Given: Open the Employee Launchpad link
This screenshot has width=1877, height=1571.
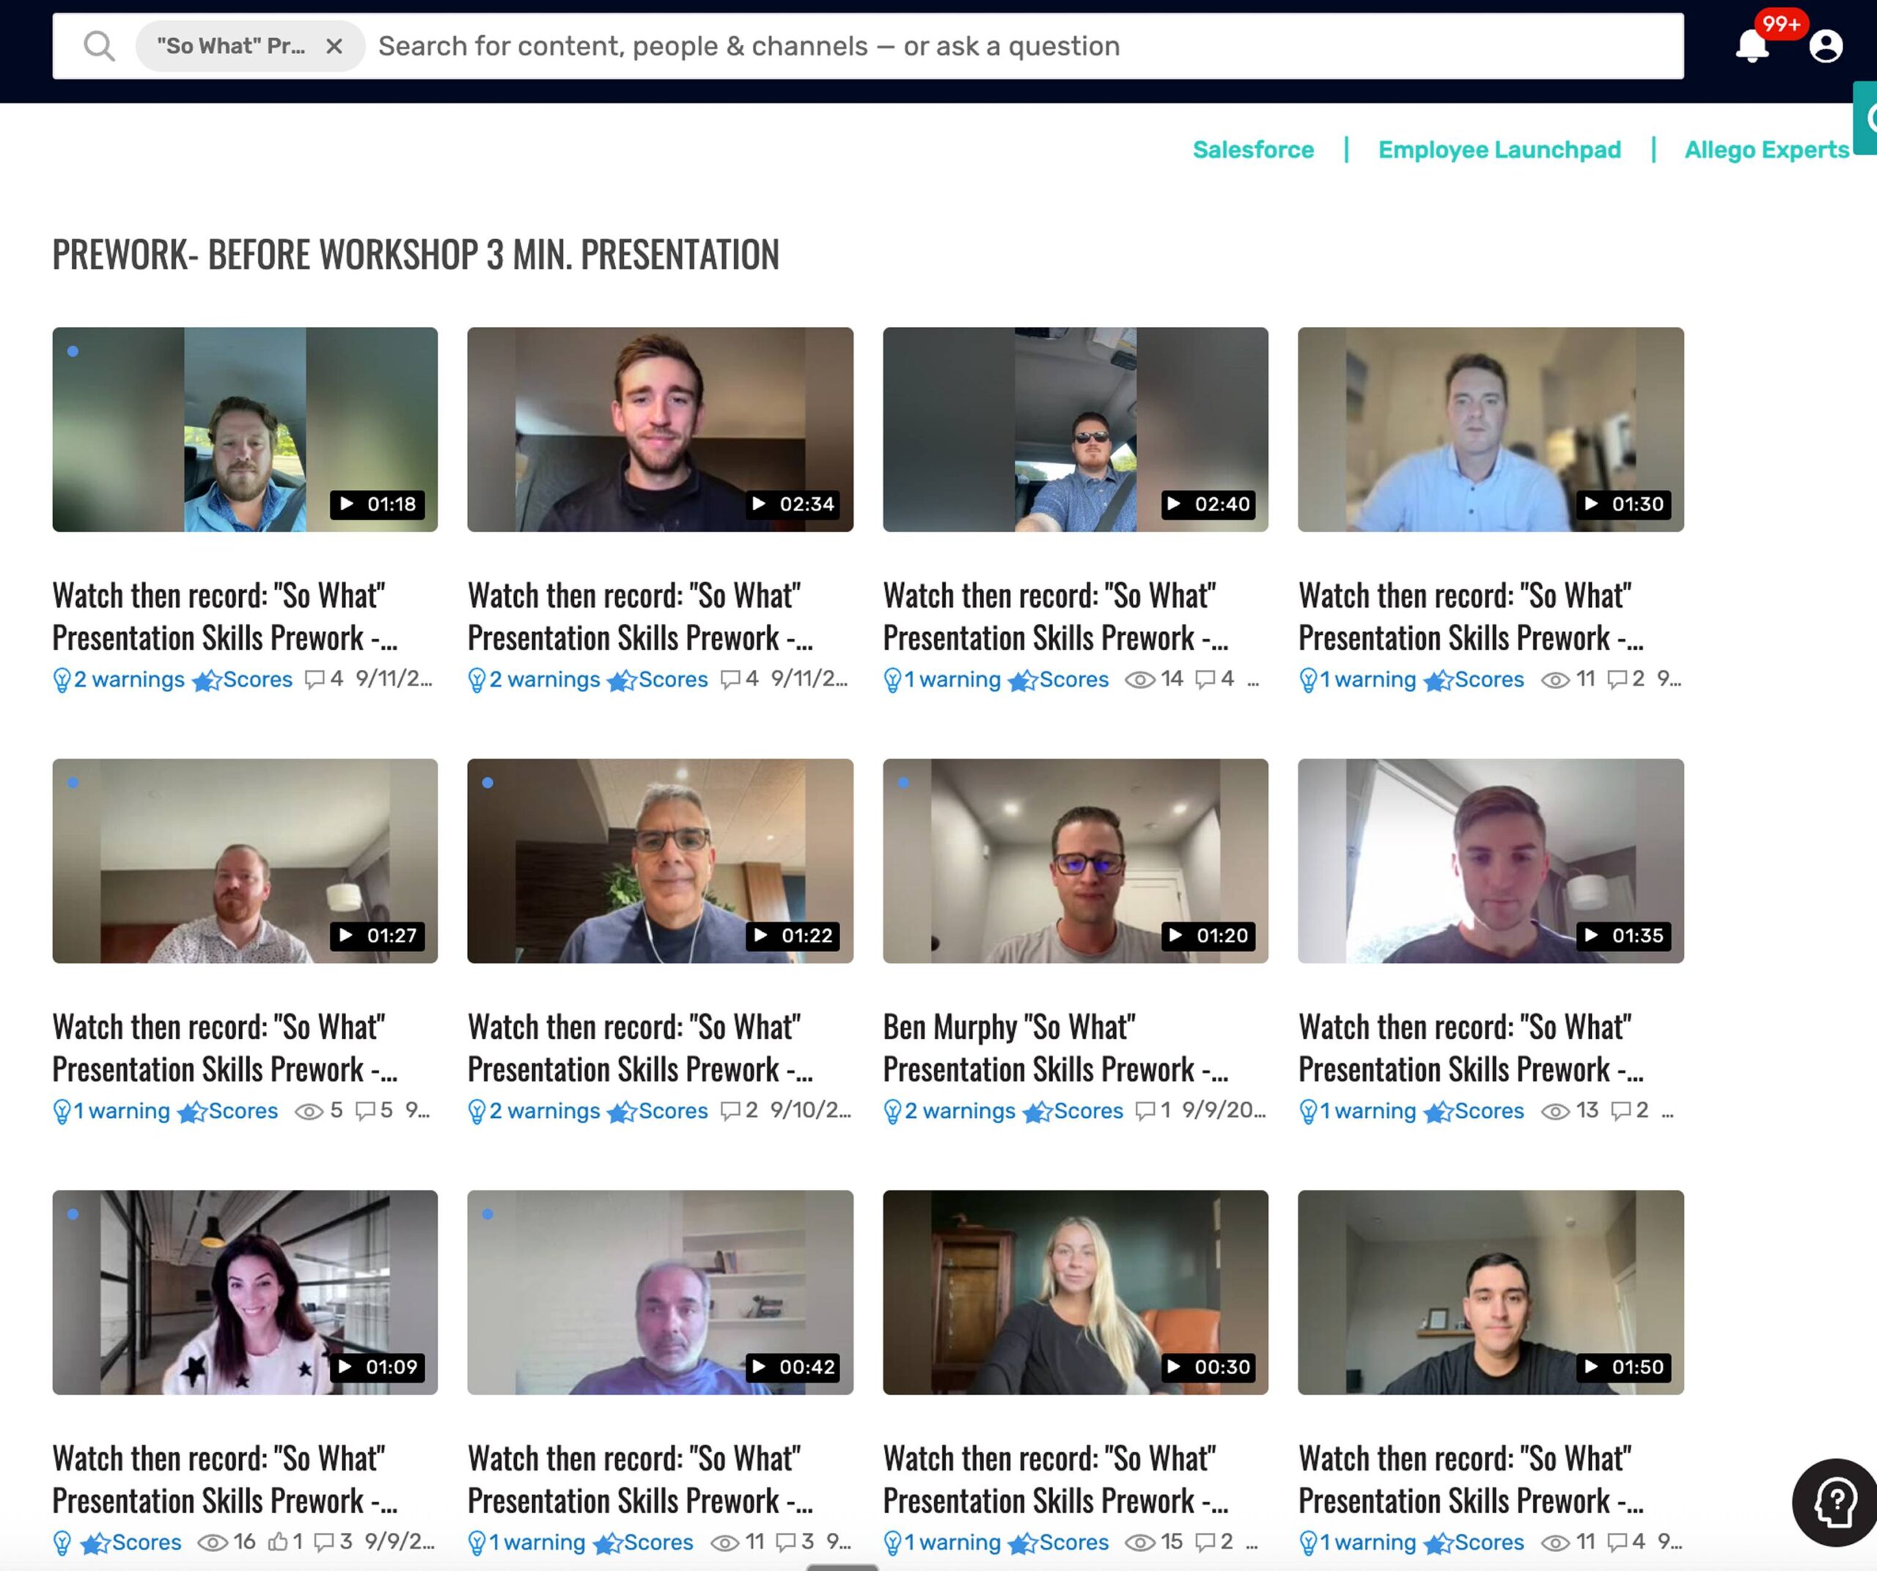Looking at the screenshot, I should (1499, 150).
